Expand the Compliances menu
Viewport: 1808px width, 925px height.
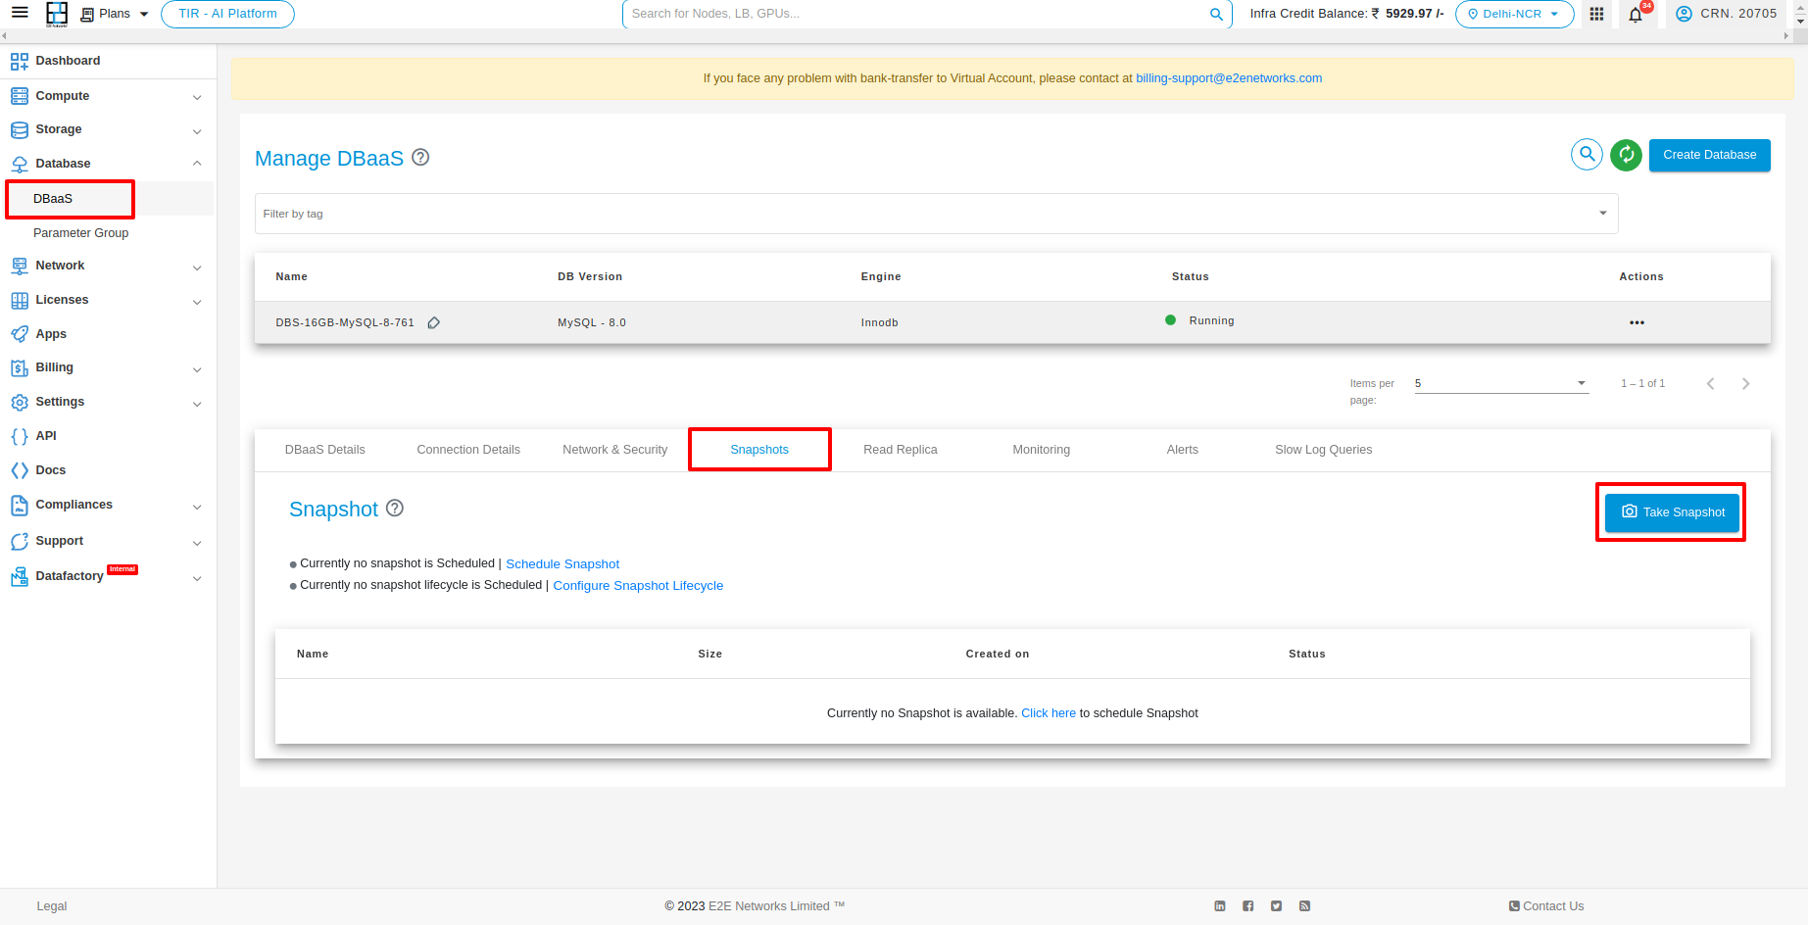click(x=108, y=505)
